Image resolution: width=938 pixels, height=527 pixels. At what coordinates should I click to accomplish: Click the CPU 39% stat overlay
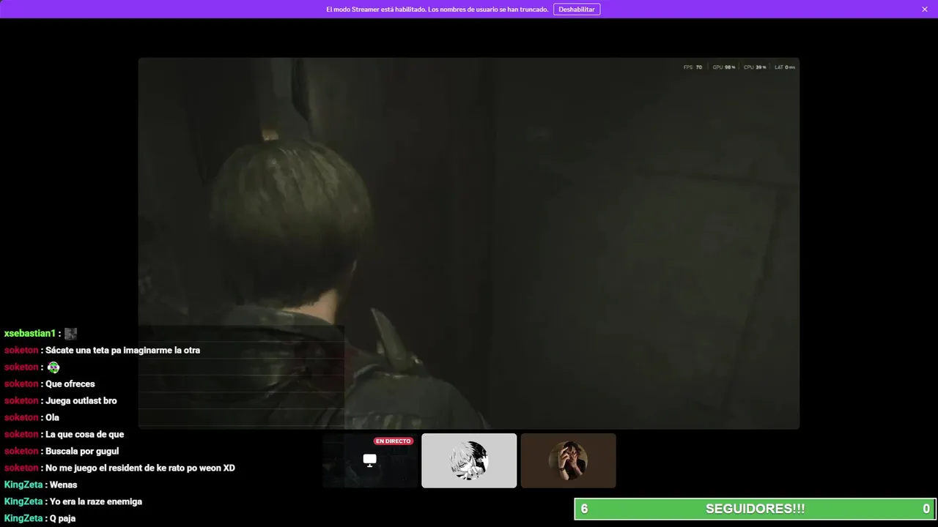pos(755,67)
